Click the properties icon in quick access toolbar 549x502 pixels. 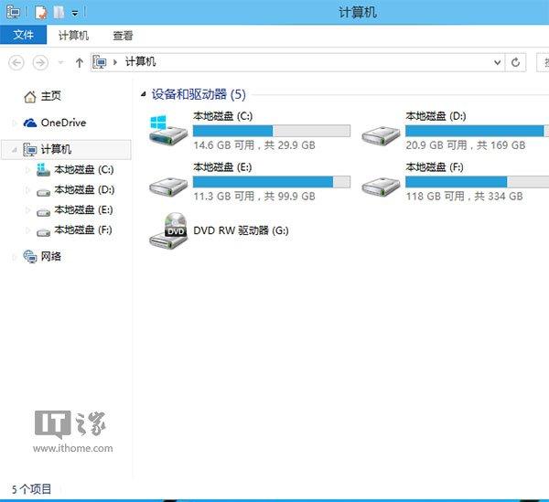click(x=40, y=12)
